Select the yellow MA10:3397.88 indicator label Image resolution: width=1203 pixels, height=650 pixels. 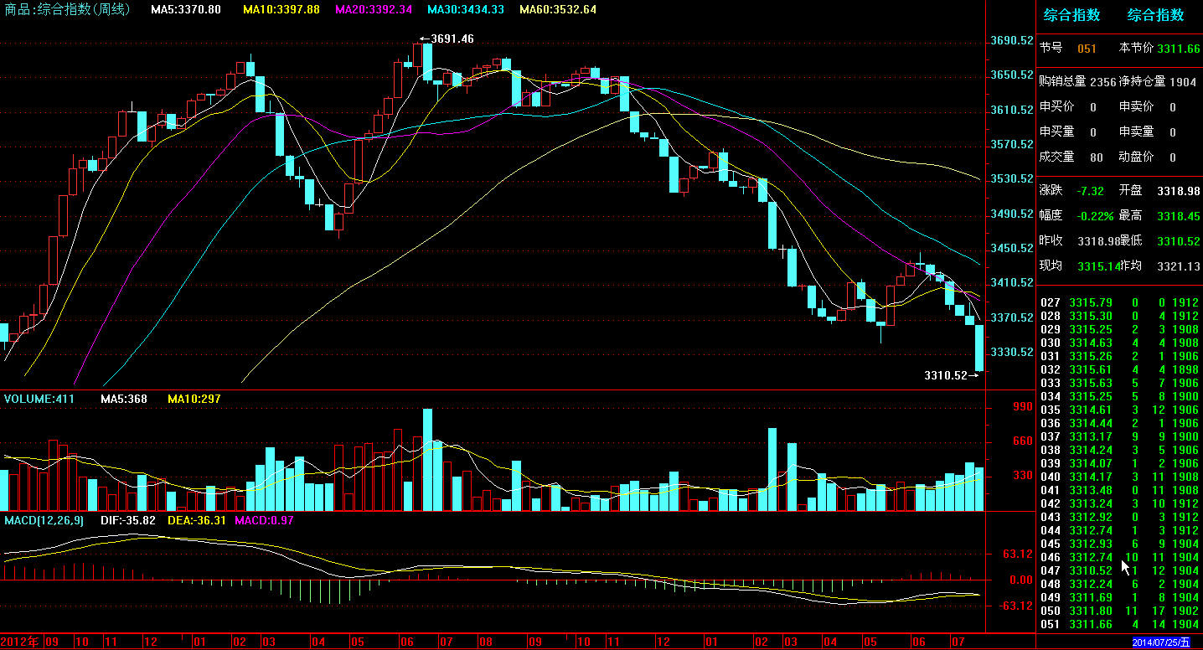pos(281,9)
